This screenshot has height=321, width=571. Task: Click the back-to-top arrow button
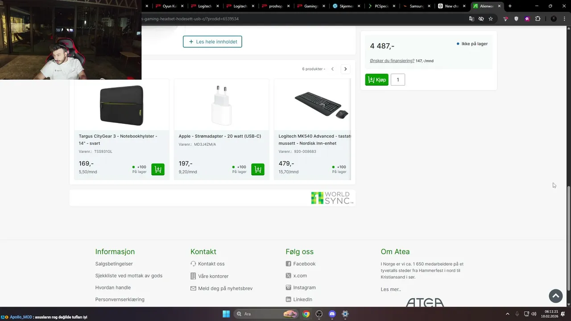coord(556,296)
